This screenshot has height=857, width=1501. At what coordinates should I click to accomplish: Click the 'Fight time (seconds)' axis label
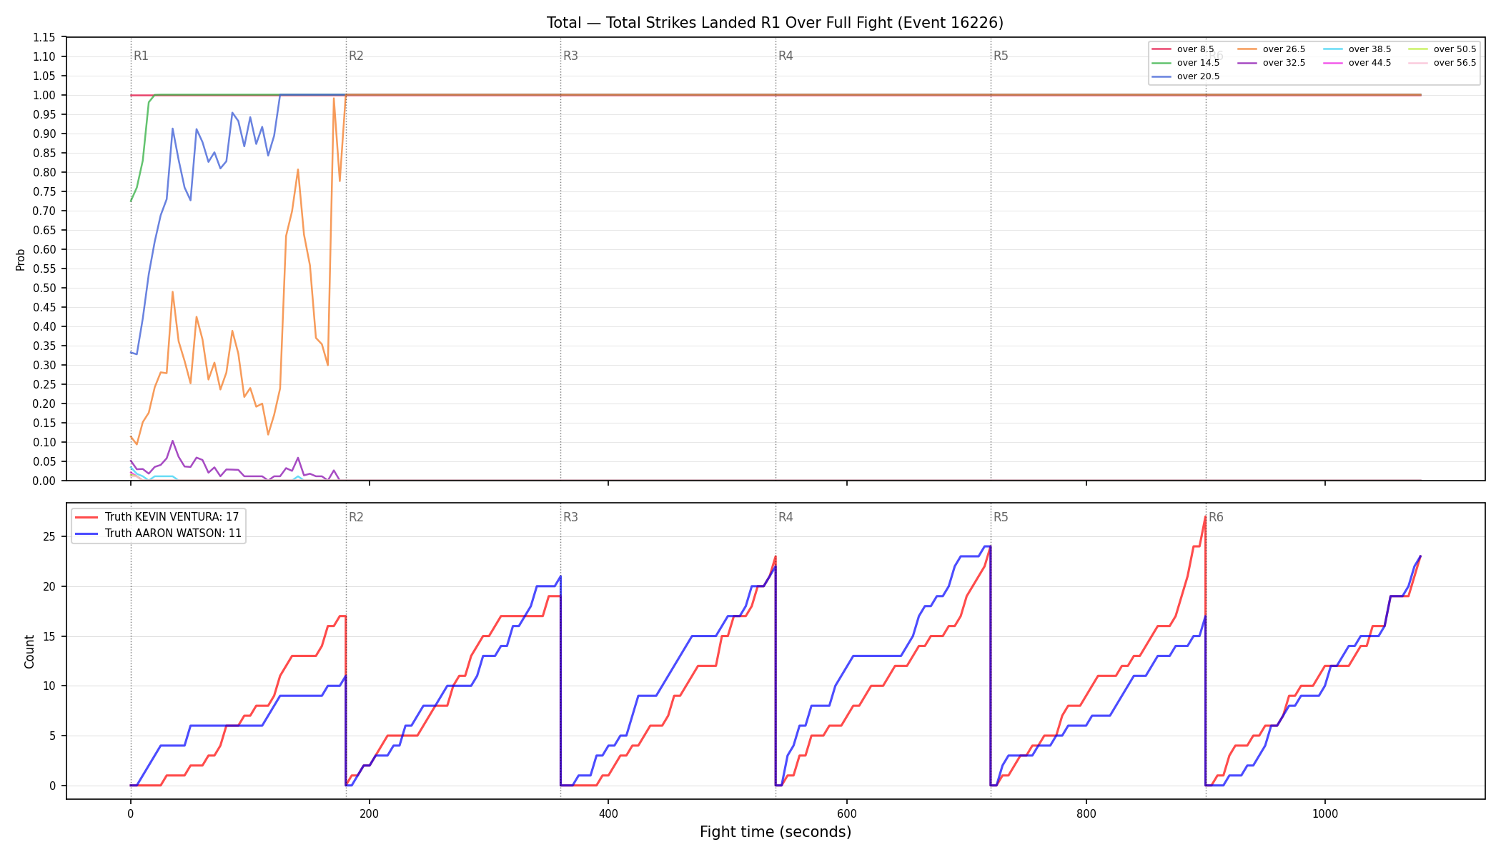click(x=776, y=832)
